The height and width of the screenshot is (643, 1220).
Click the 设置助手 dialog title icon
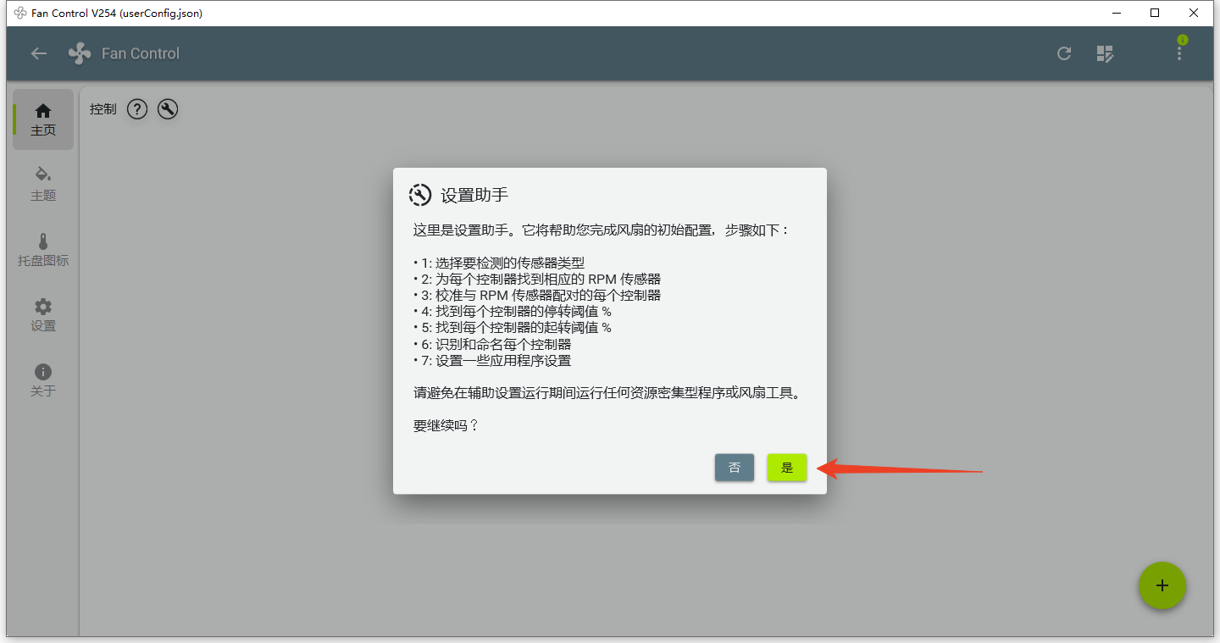click(420, 195)
